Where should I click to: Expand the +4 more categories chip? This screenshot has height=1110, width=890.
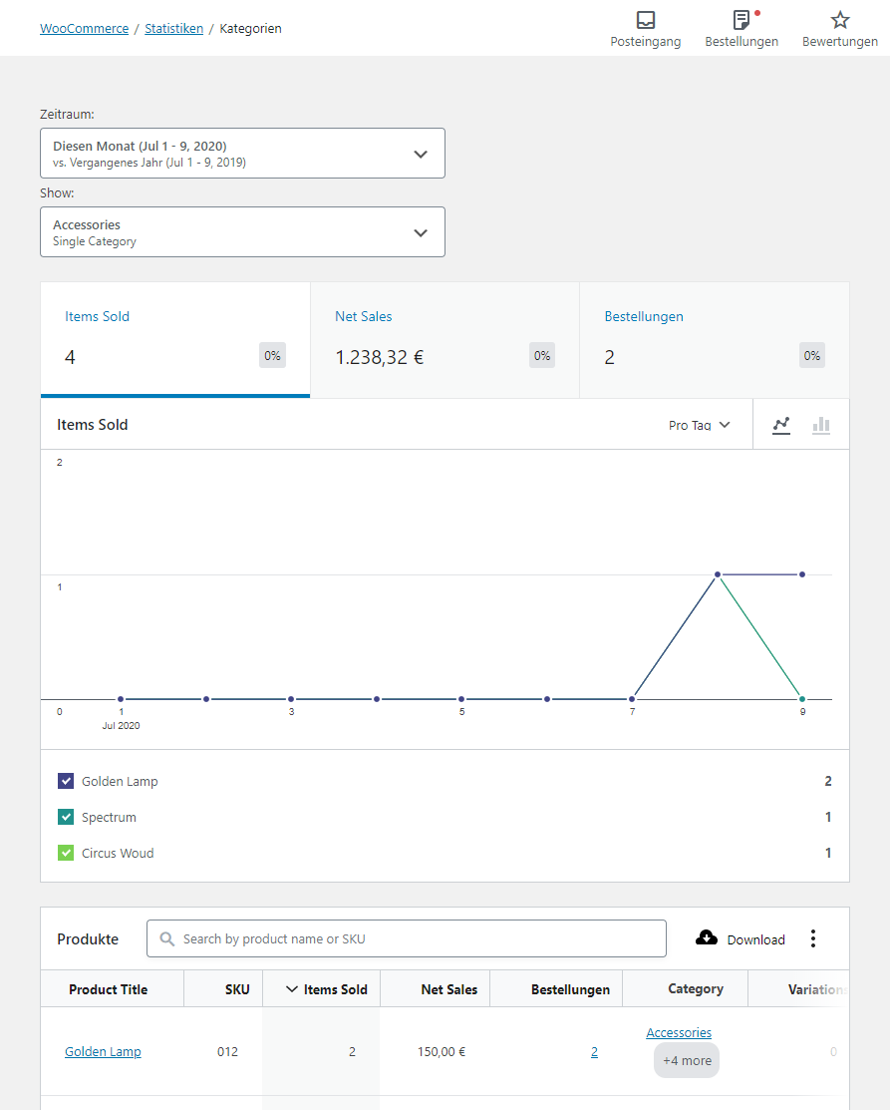click(686, 1060)
